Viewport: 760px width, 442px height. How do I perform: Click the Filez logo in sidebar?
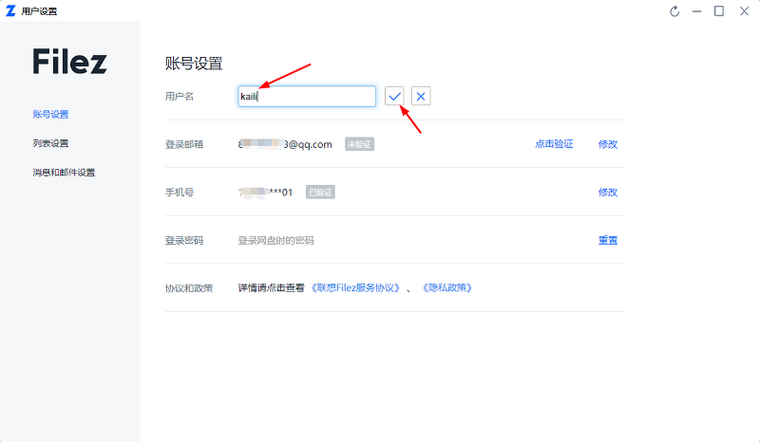pos(70,61)
